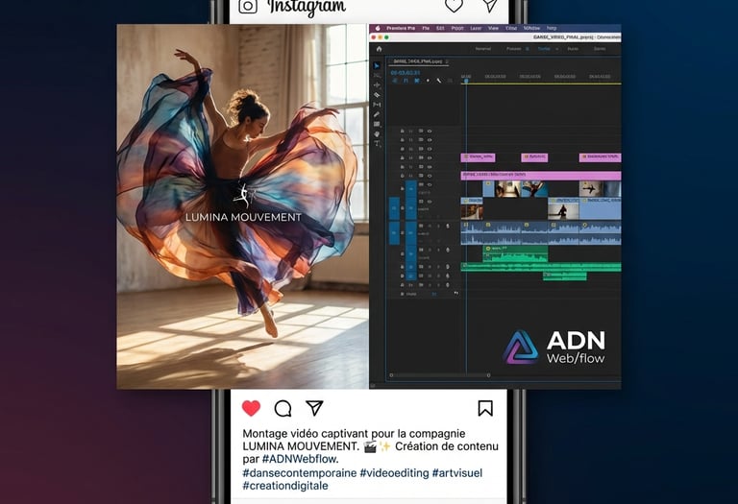The image size is (738, 504).
Task: Click the nest sequence icon under timecode
Action: point(394,81)
